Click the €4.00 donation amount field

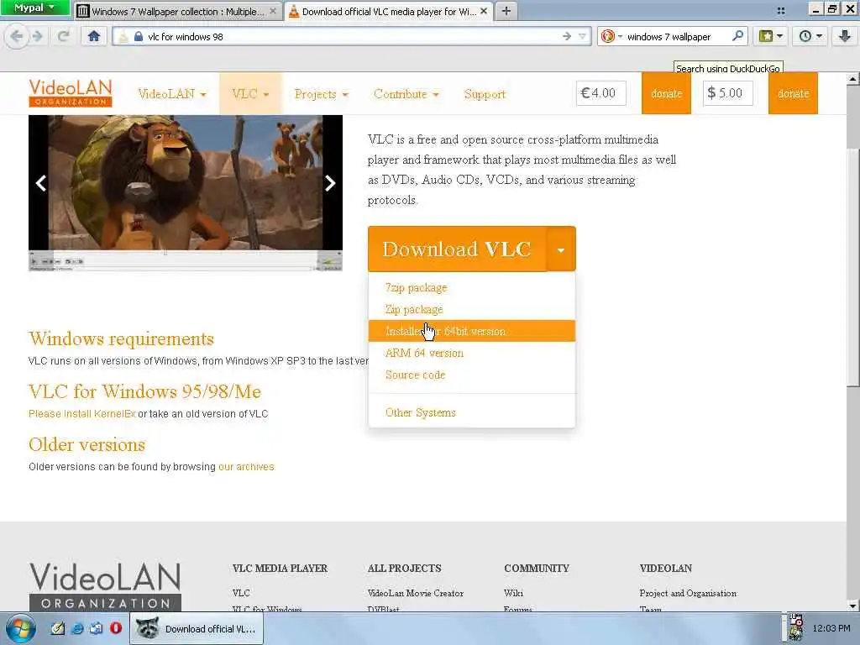tap(600, 93)
